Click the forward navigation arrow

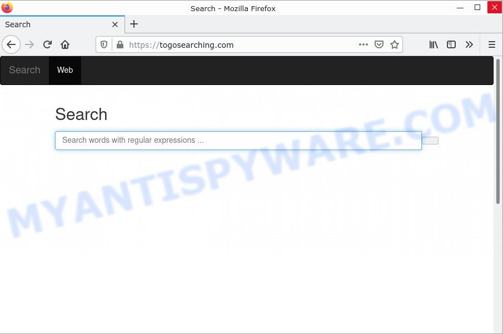pos(29,44)
